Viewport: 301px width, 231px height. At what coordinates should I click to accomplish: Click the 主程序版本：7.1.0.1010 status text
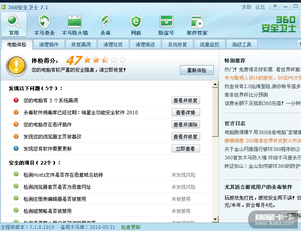(x=27, y=227)
